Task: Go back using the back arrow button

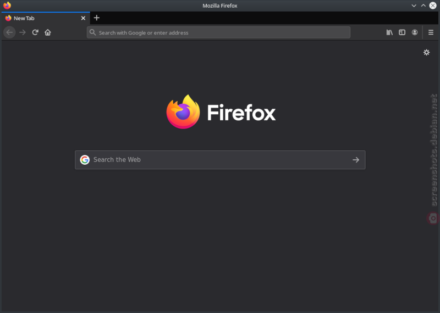Action: pyautogui.click(x=9, y=32)
